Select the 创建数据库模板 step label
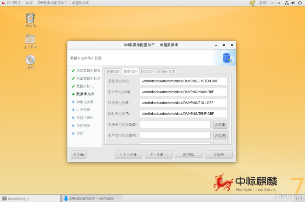This screenshot has width=305, height=202. point(88,70)
